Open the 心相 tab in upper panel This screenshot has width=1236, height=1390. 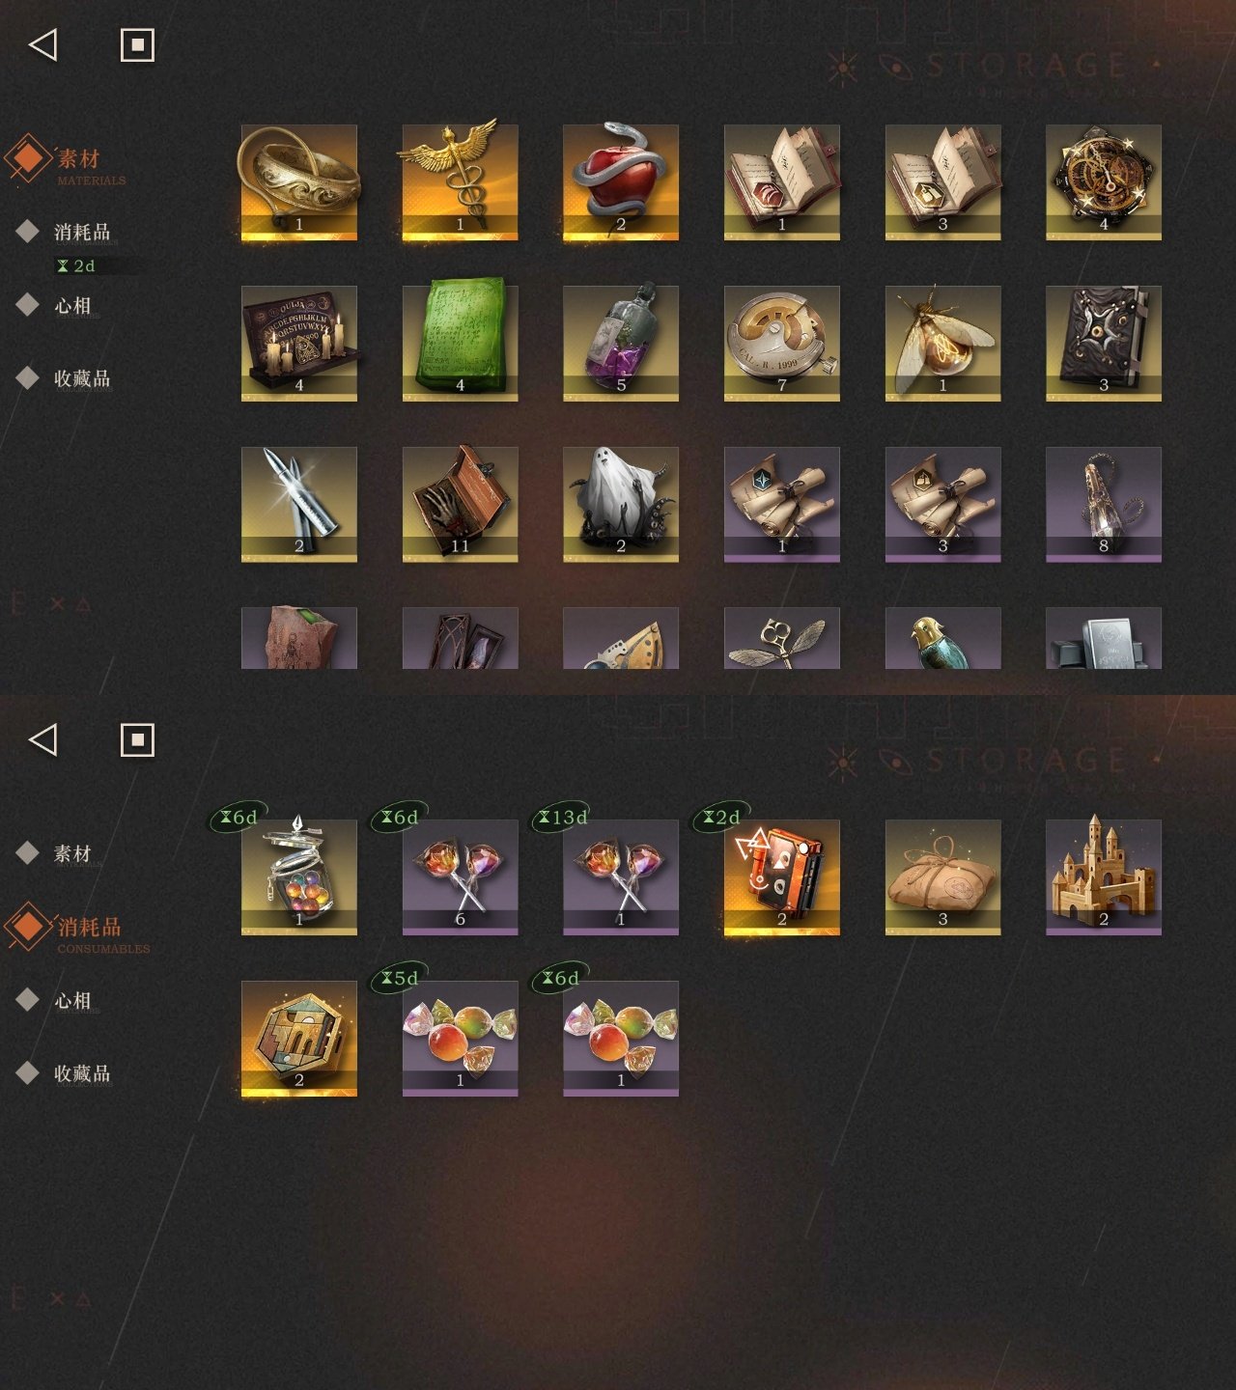point(72,305)
